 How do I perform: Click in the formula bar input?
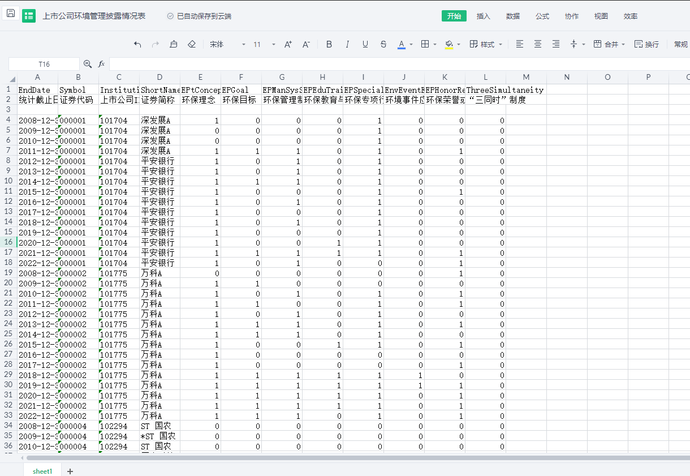399,64
